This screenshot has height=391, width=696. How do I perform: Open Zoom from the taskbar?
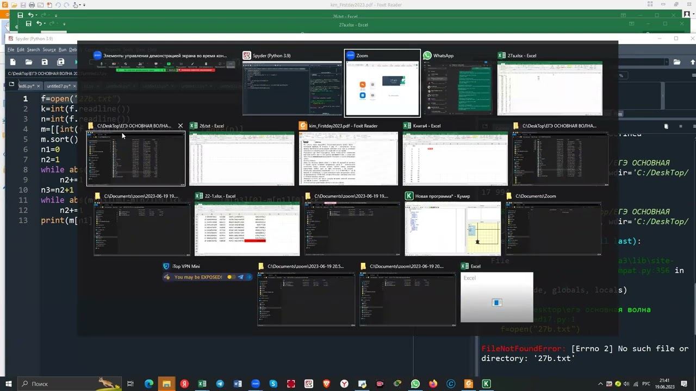256,384
